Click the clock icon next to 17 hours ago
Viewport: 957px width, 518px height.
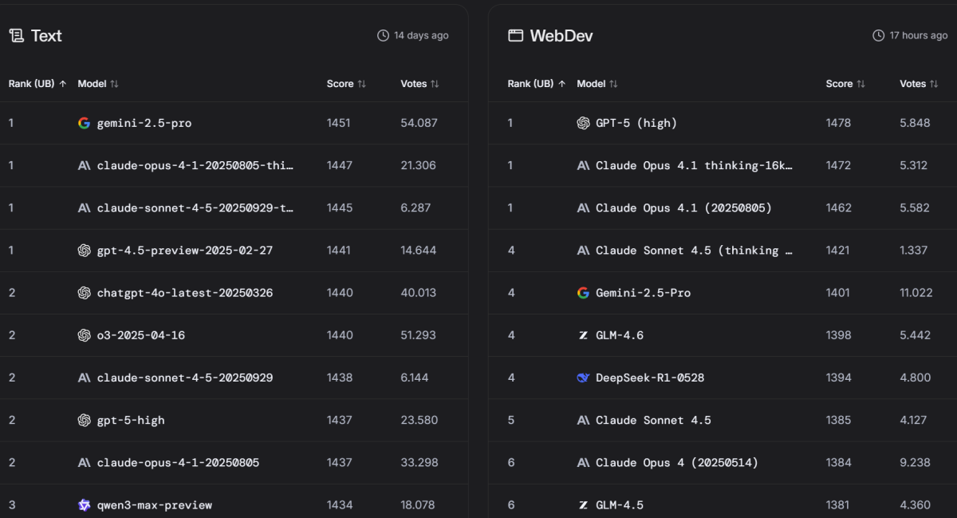879,36
